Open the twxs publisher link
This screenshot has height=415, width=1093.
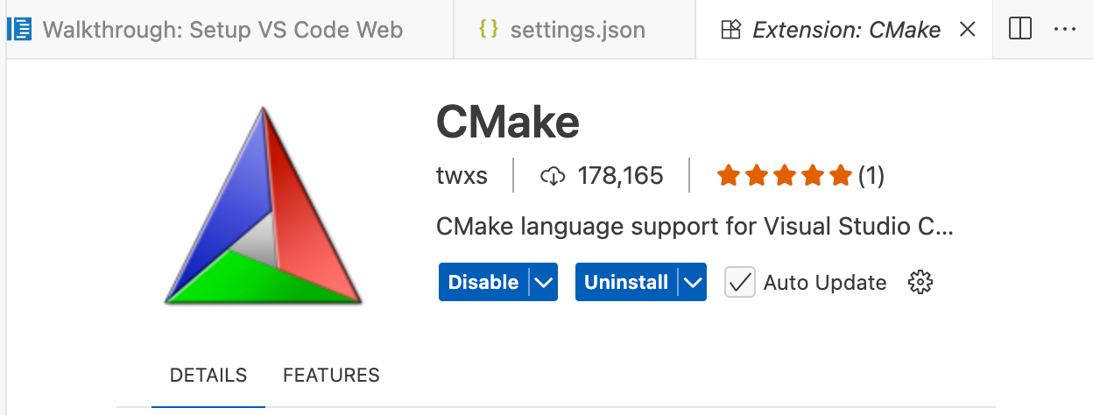pos(462,176)
